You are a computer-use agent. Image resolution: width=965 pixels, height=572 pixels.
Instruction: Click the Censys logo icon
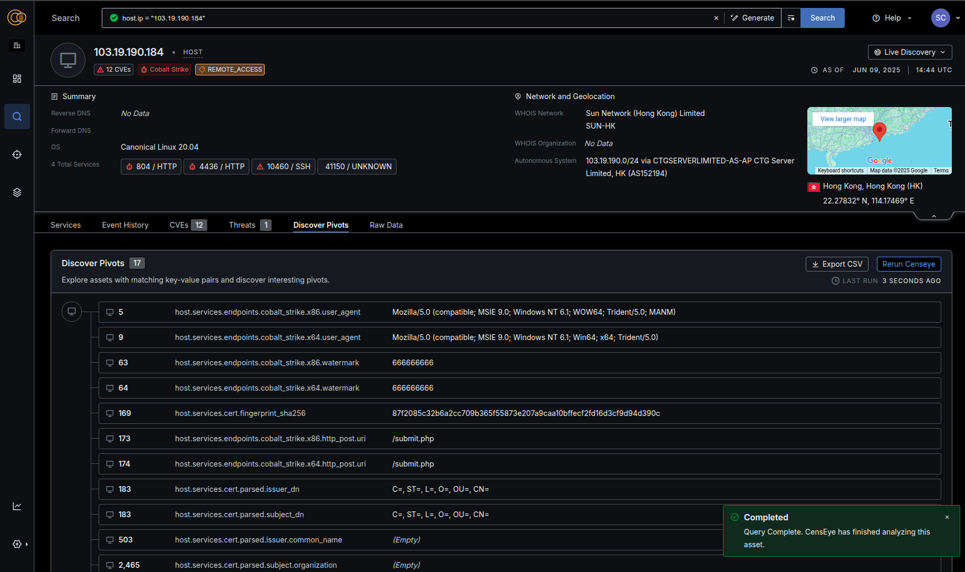tap(17, 18)
